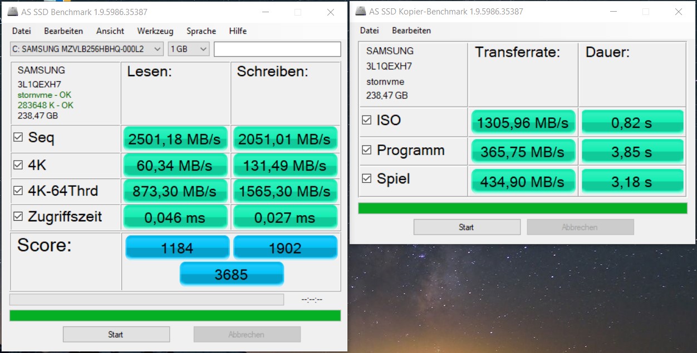Toggle the Seq test checkbox
Image resolution: width=697 pixels, height=353 pixels.
(18, 138)
